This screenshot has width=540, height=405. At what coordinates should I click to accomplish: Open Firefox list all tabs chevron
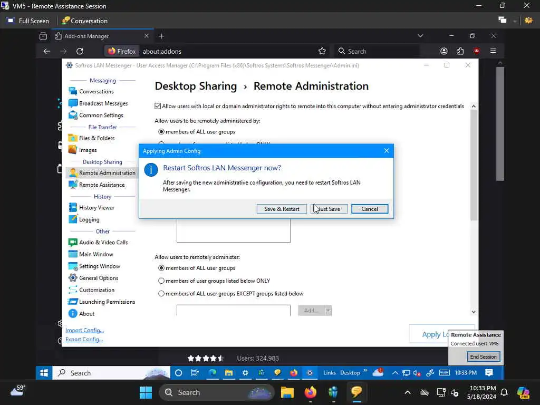click(420, 36)
